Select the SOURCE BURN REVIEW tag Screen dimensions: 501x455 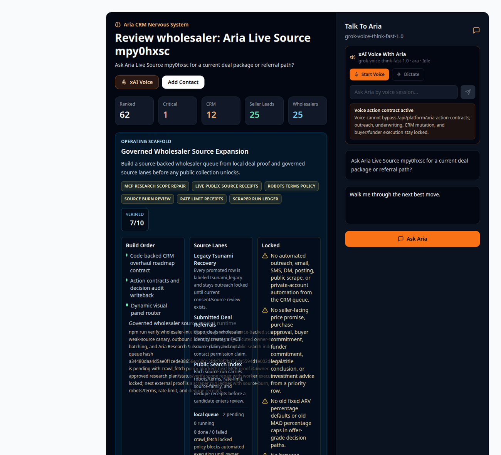(147, 199)
